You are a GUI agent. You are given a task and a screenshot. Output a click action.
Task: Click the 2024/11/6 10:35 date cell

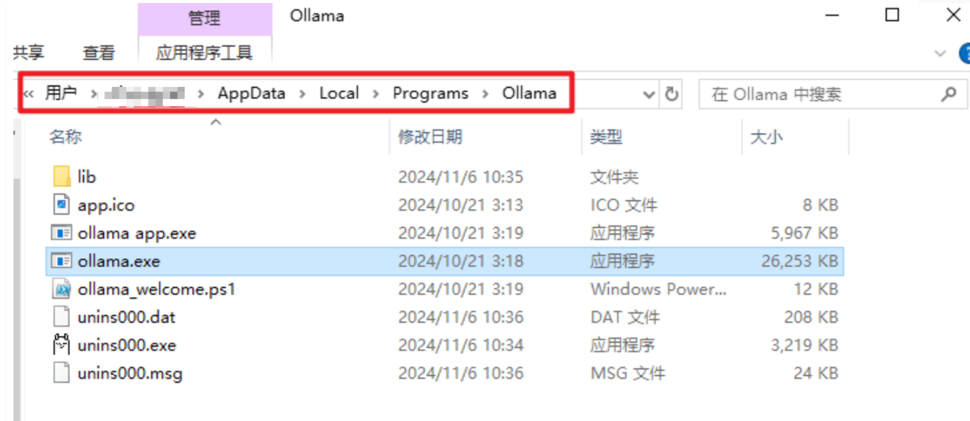[x=461, y=177]
